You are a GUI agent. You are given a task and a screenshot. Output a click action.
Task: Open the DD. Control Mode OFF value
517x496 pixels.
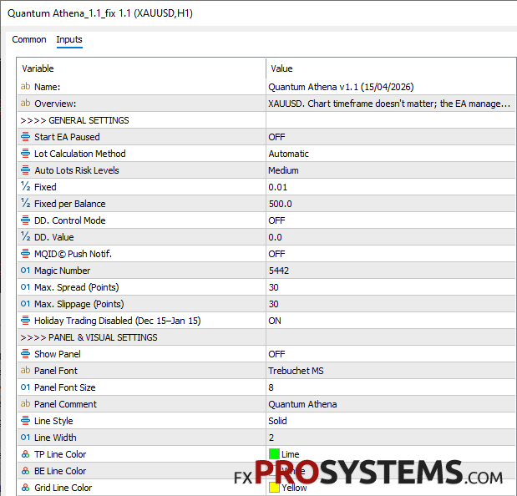tap(391, 220)
